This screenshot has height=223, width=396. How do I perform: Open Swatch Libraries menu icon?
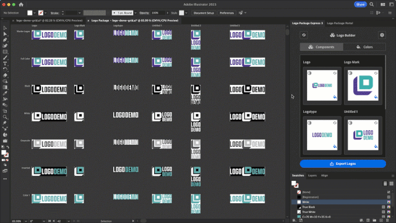coord(295,221)
